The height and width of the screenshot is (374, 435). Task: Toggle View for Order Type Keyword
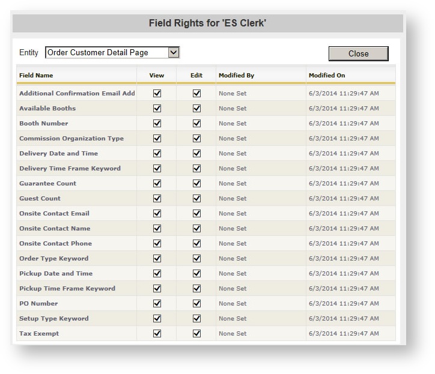click(157, 259)
